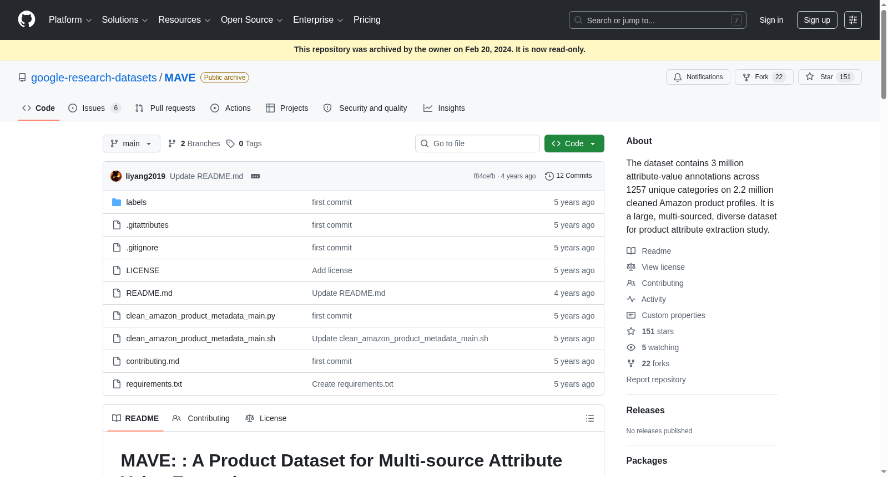
Task: Select the LICENSE file icon
Action: click(x=117, y=270)
